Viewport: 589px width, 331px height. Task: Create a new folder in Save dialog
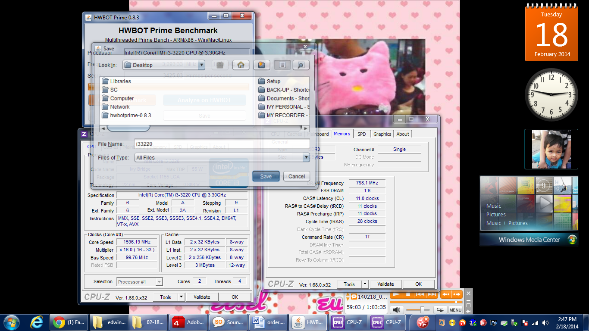(x=261, y=65)
